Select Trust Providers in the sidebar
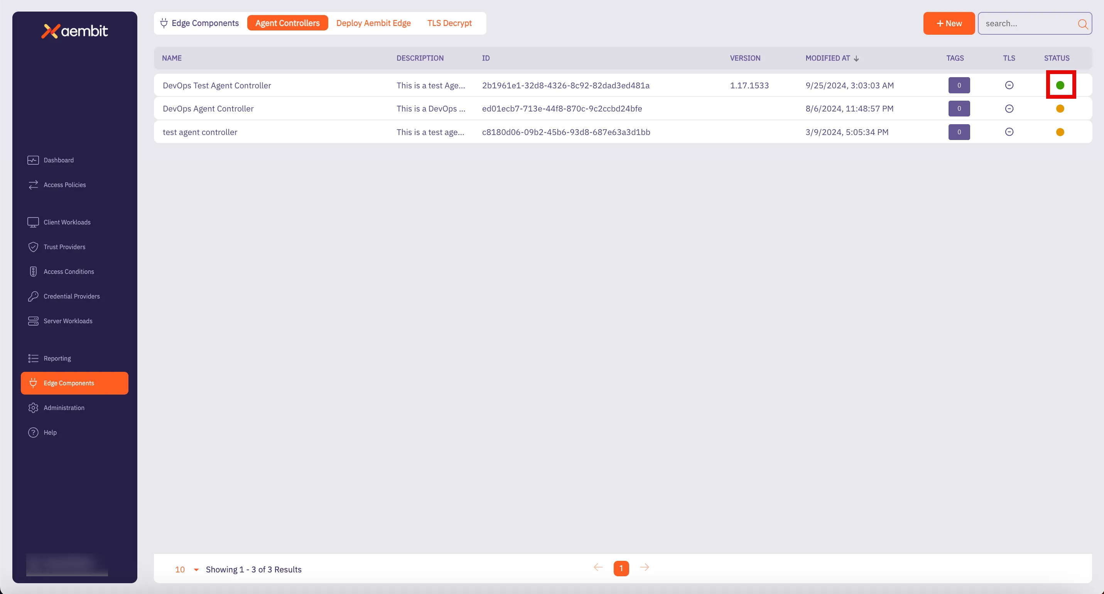The height and width of the screenshot is (594, 1104). pyautogui.click(x=64, y=247)
